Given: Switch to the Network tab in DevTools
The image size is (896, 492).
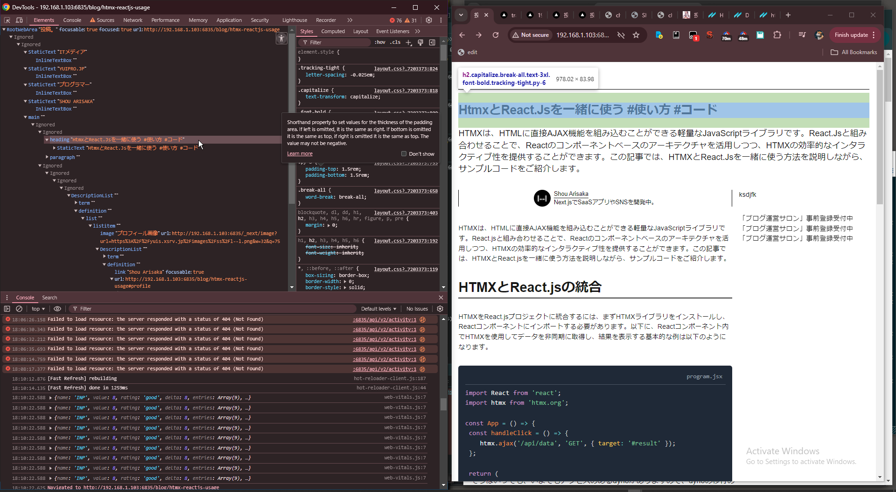Looking at the screenshot, I should tap(133, 20).
